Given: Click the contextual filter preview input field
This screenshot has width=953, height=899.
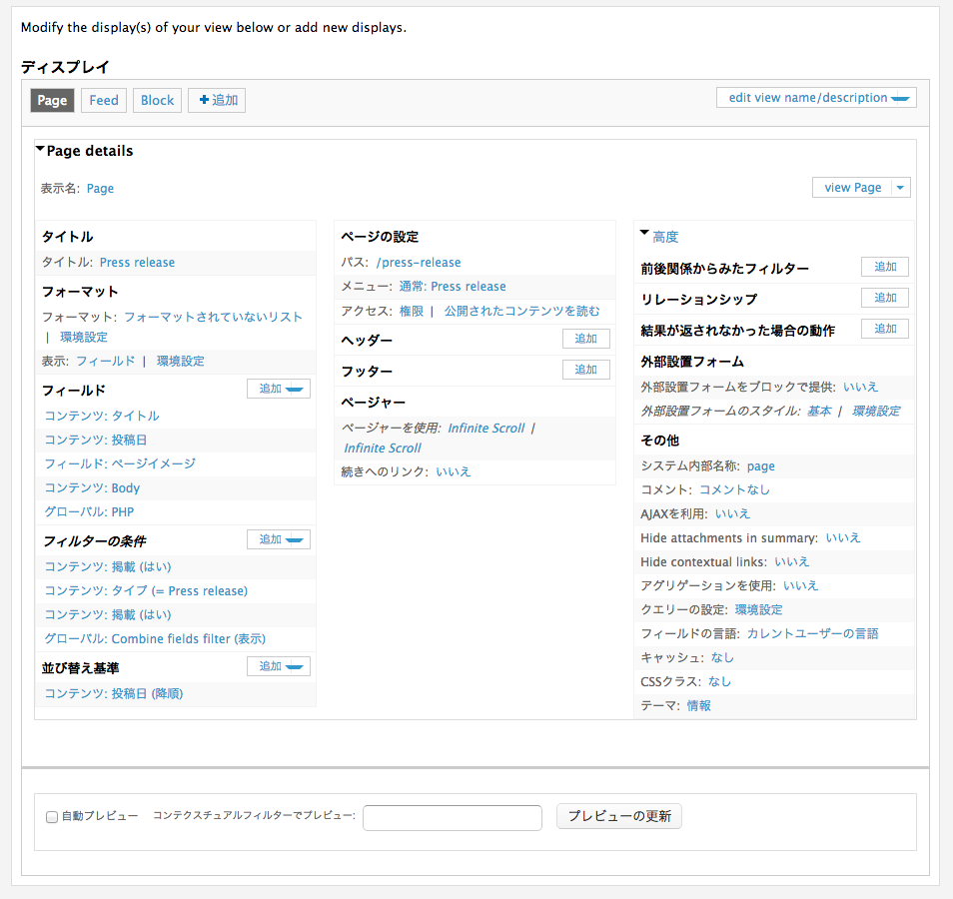Looking at the screenshot, I should 452,817.
